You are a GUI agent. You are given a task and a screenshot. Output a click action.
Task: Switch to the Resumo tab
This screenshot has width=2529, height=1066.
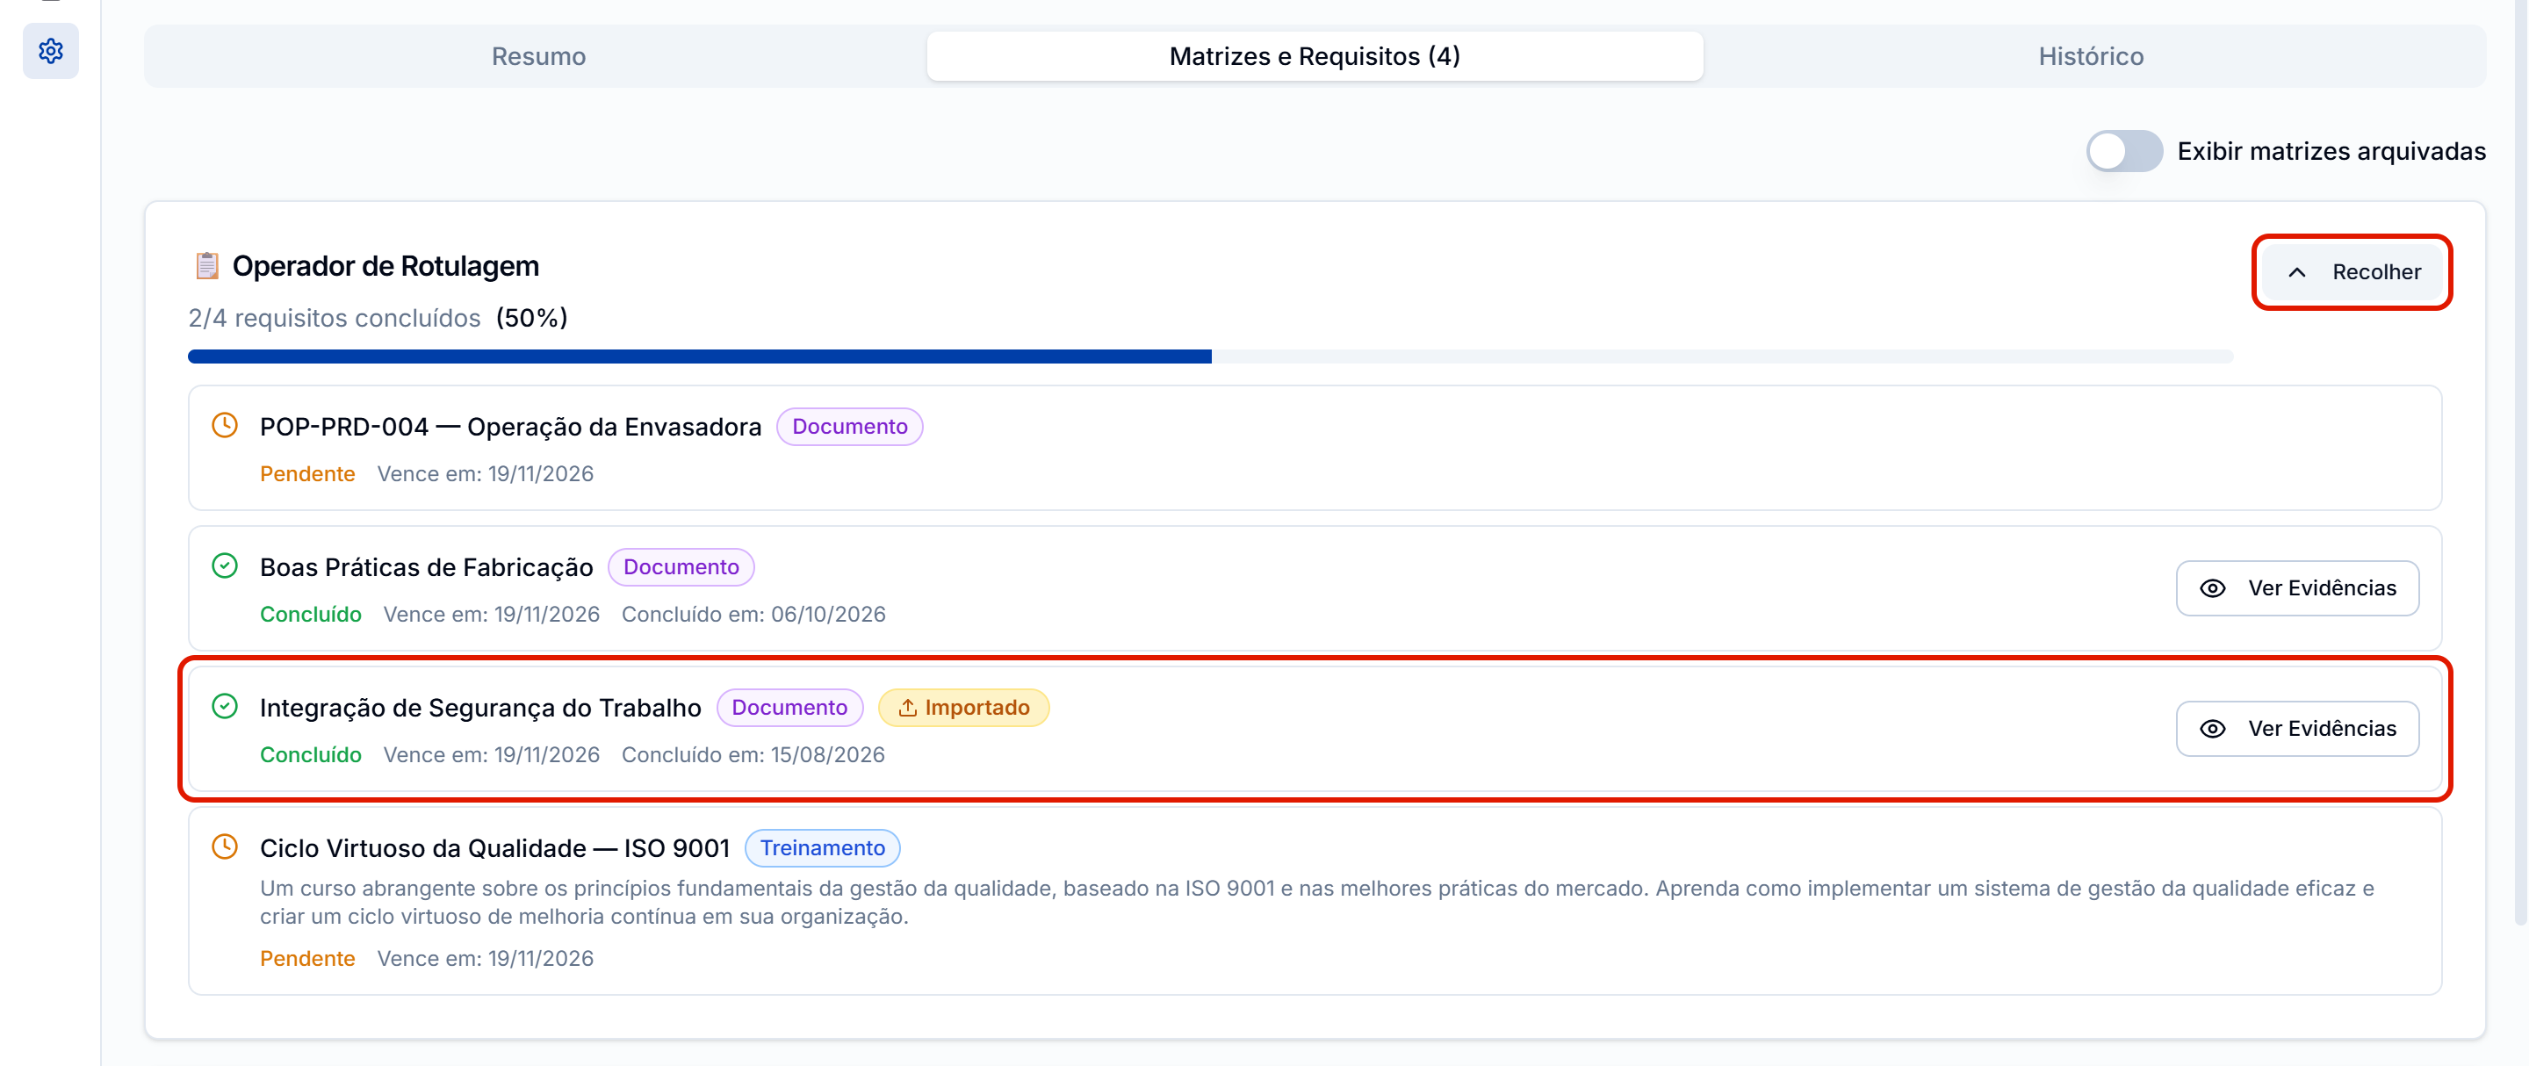click(x=538, y=56)
